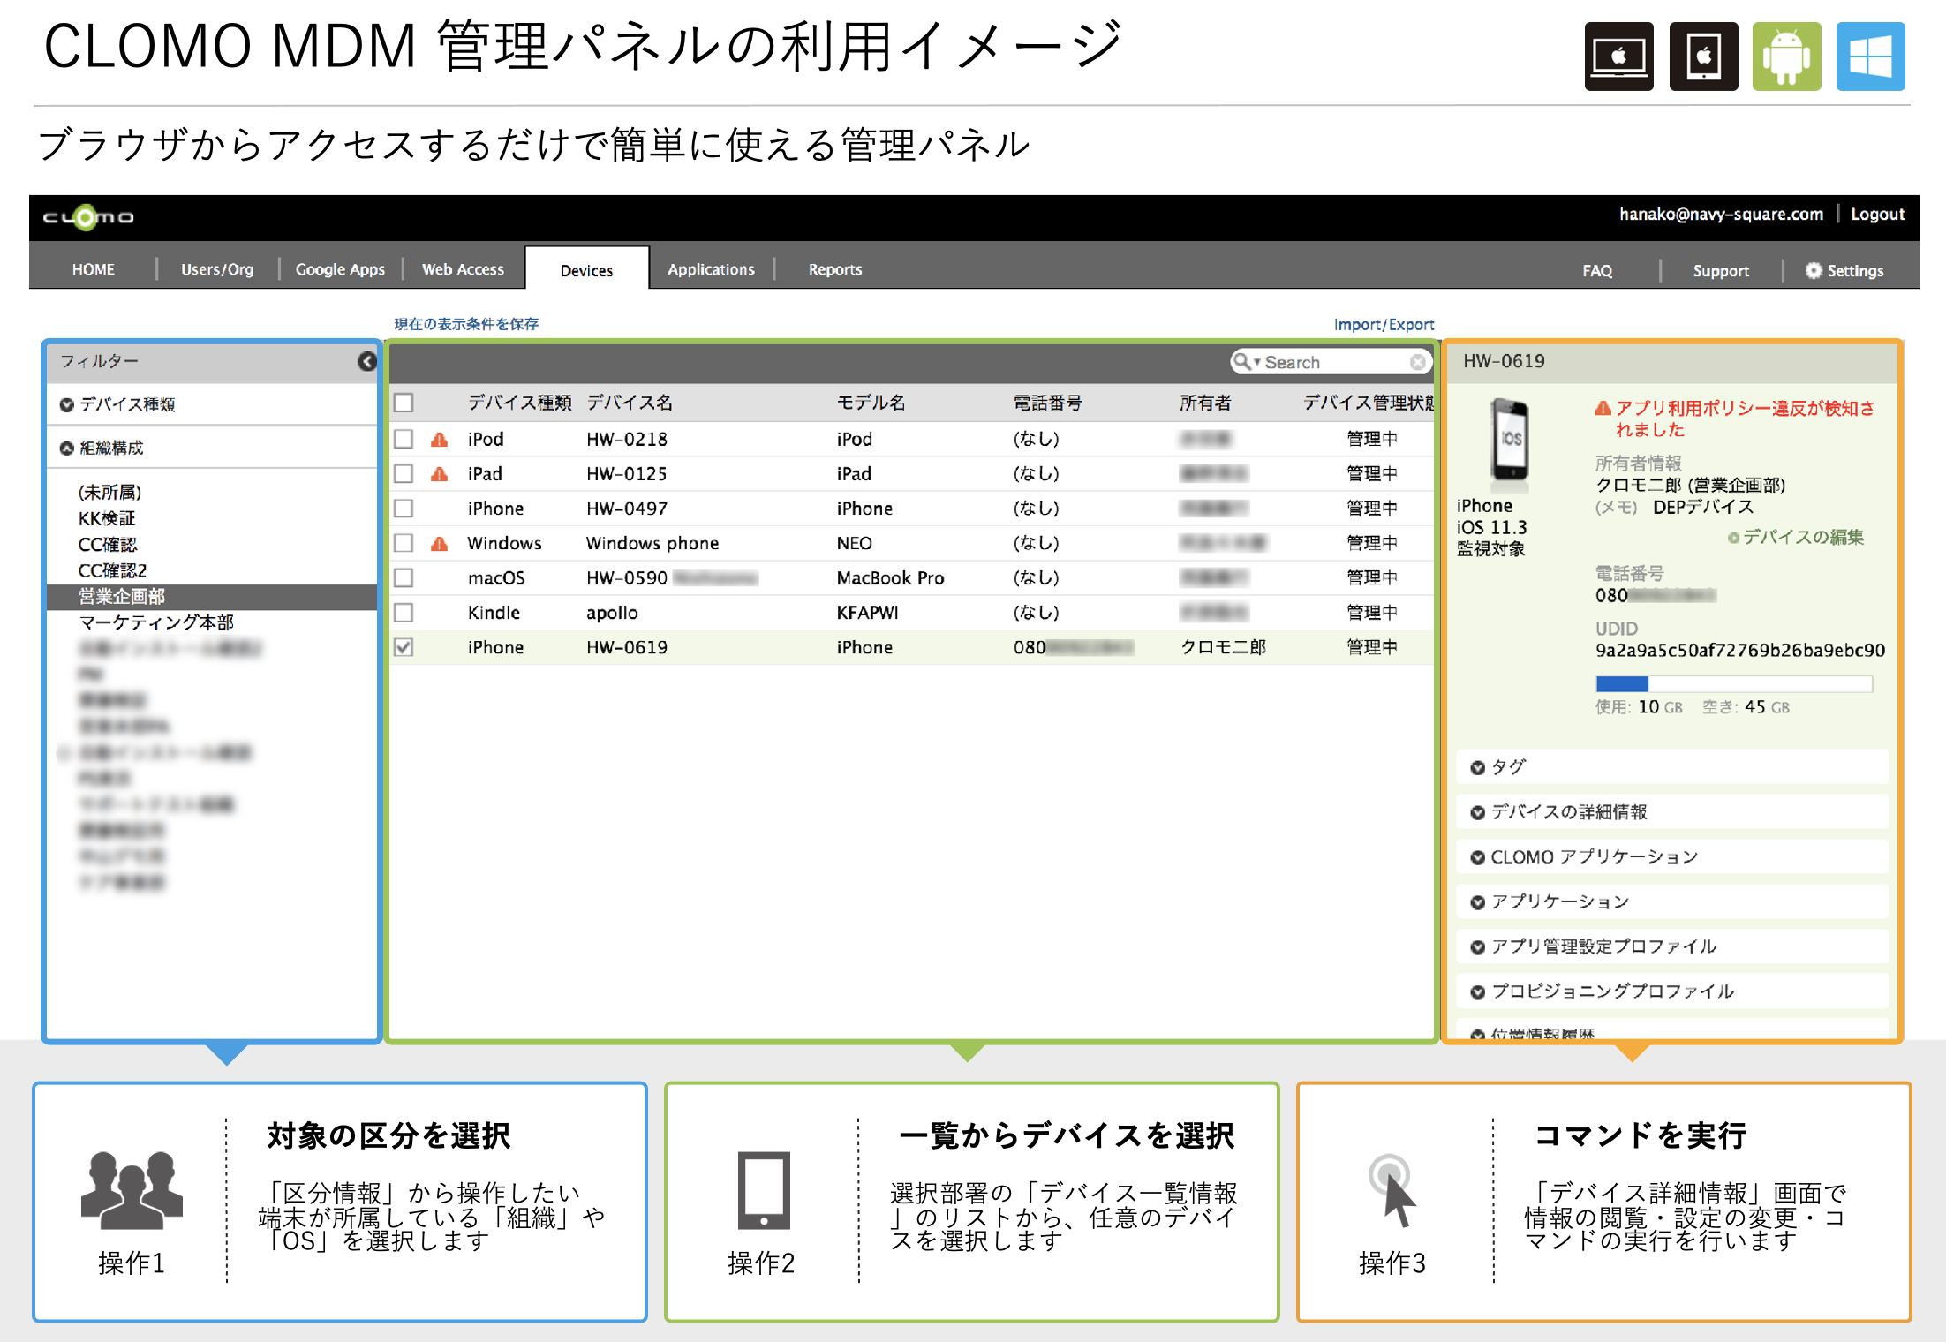1946x1342 pixels.
Task: Check the Kindle apollo row checkbox
Action: [404, 612]
